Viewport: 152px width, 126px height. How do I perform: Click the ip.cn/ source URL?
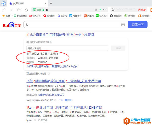point(29,120)
